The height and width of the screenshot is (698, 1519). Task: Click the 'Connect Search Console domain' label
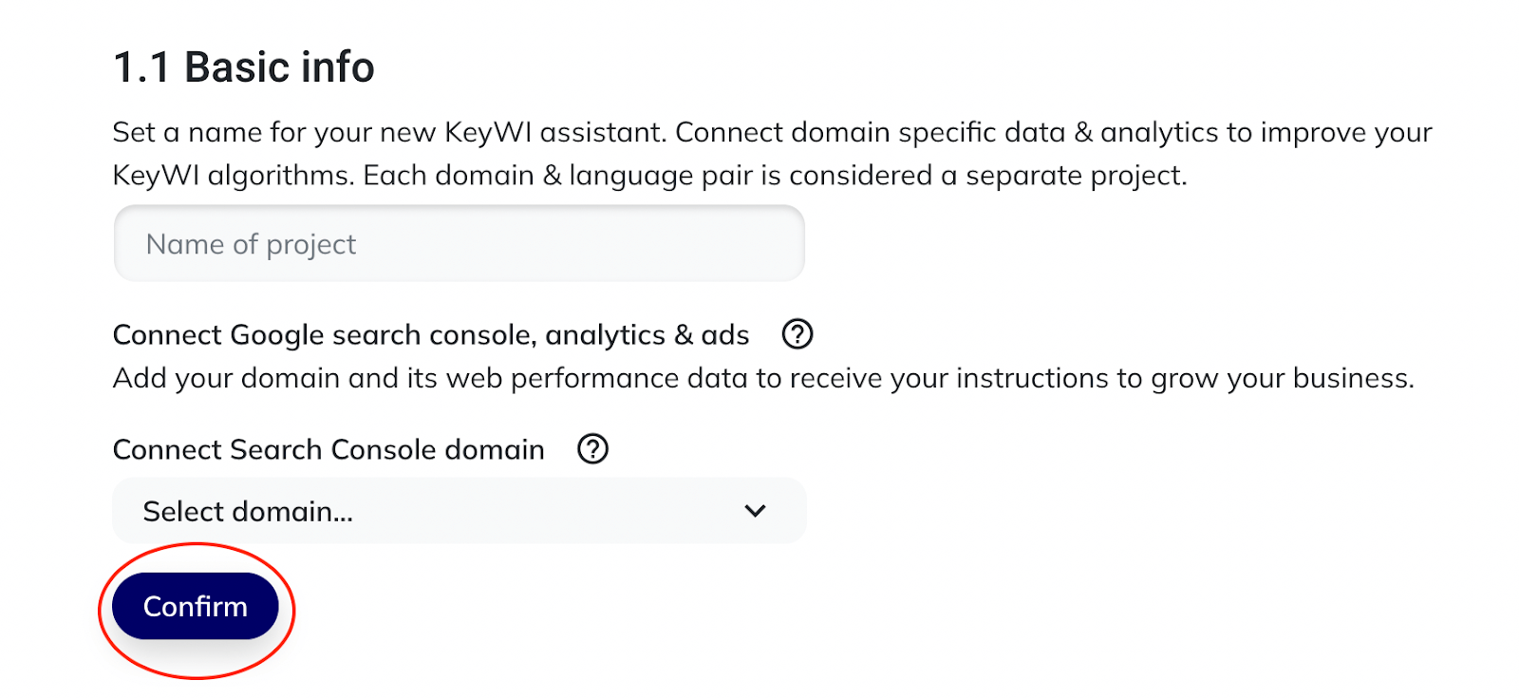(328, 449)
